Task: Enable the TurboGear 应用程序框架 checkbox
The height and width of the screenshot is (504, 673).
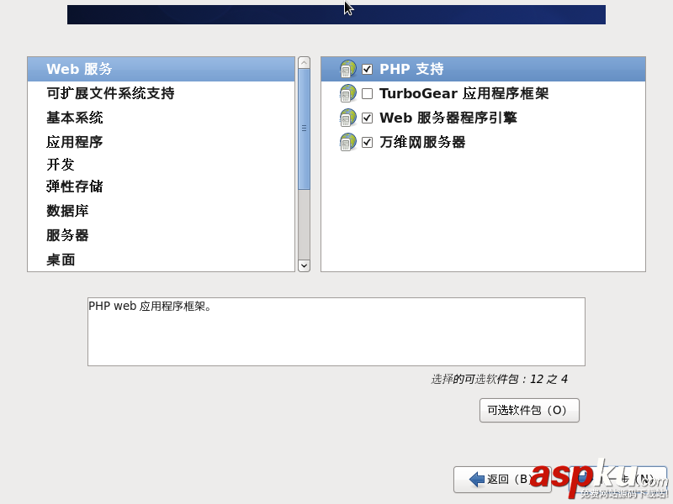Action: (x=368, y=93)
